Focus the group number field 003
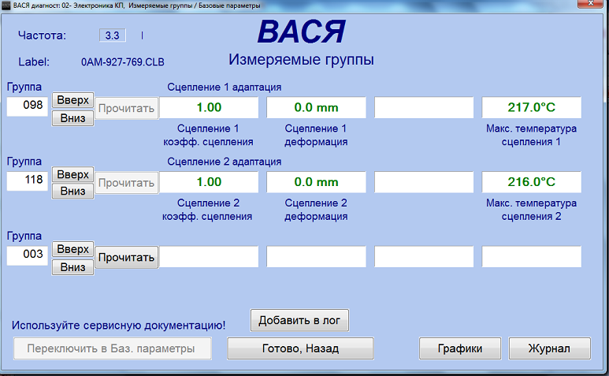Image resolution: width=609 pixels, height=376 pixels. coord(28,255)
